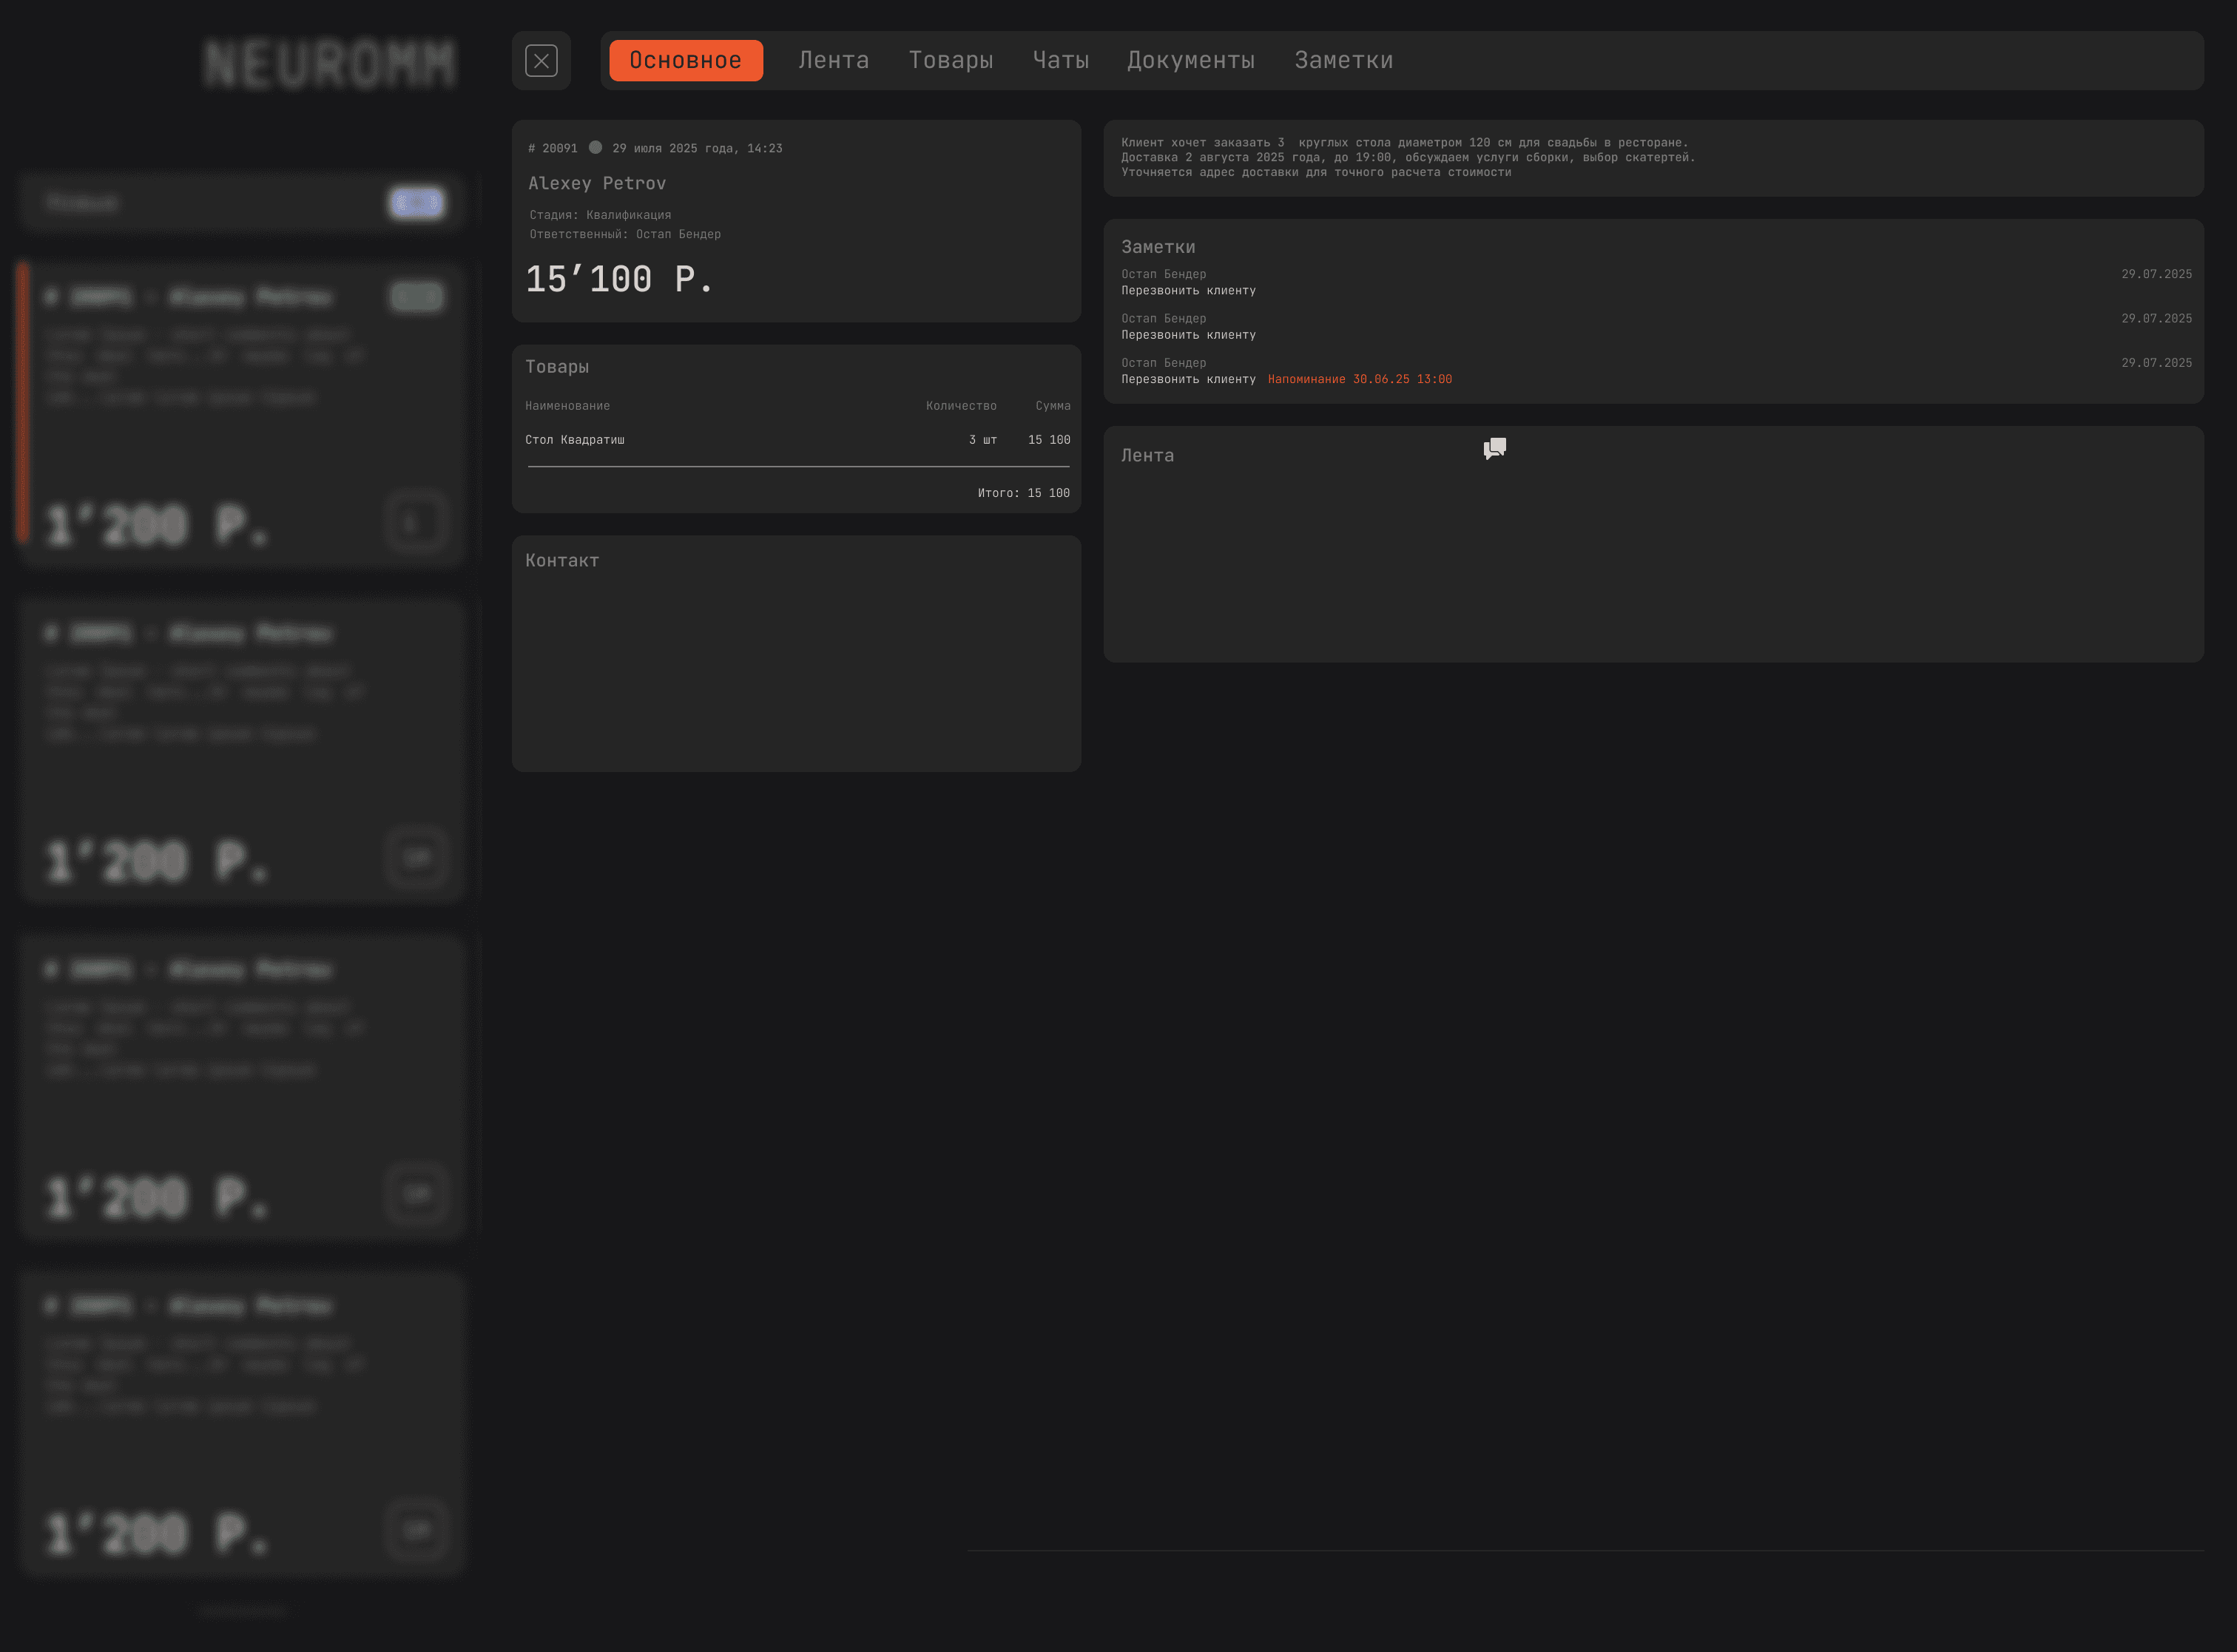The width and height of the screenshot is (2237, 1652).
Task: Click the red Напоминание 30.06.25 13:00 link
Action: pyautogui.click(x=1360, y=380)
